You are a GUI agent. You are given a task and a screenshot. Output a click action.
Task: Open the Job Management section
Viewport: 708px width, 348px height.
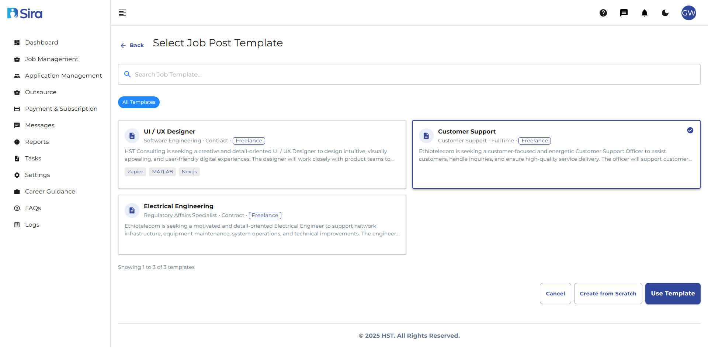[x=51, y=59]
